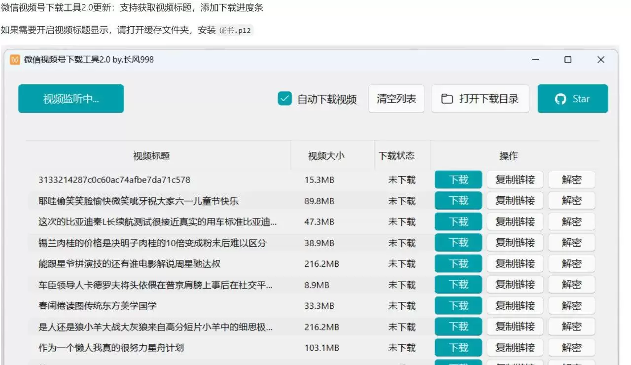Download the 锡兰肉桂 video

point(457,242)
